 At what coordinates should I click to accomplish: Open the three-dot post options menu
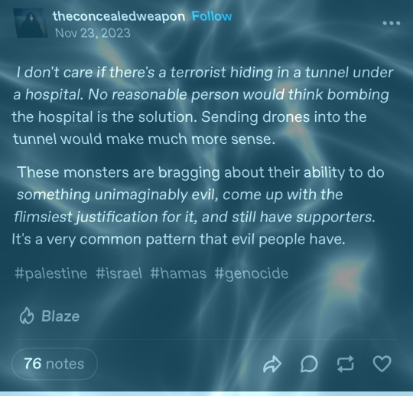pyautogui.click(x=392, y=23)
